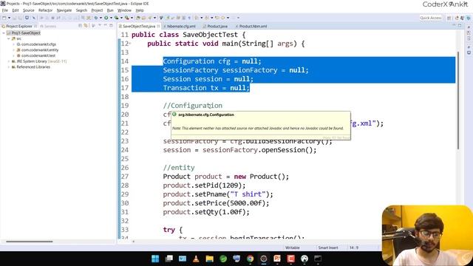Click 'SaveObjectTest' class name on line 11
Viewport: 473px width, 266px height.
pos(210,35)
